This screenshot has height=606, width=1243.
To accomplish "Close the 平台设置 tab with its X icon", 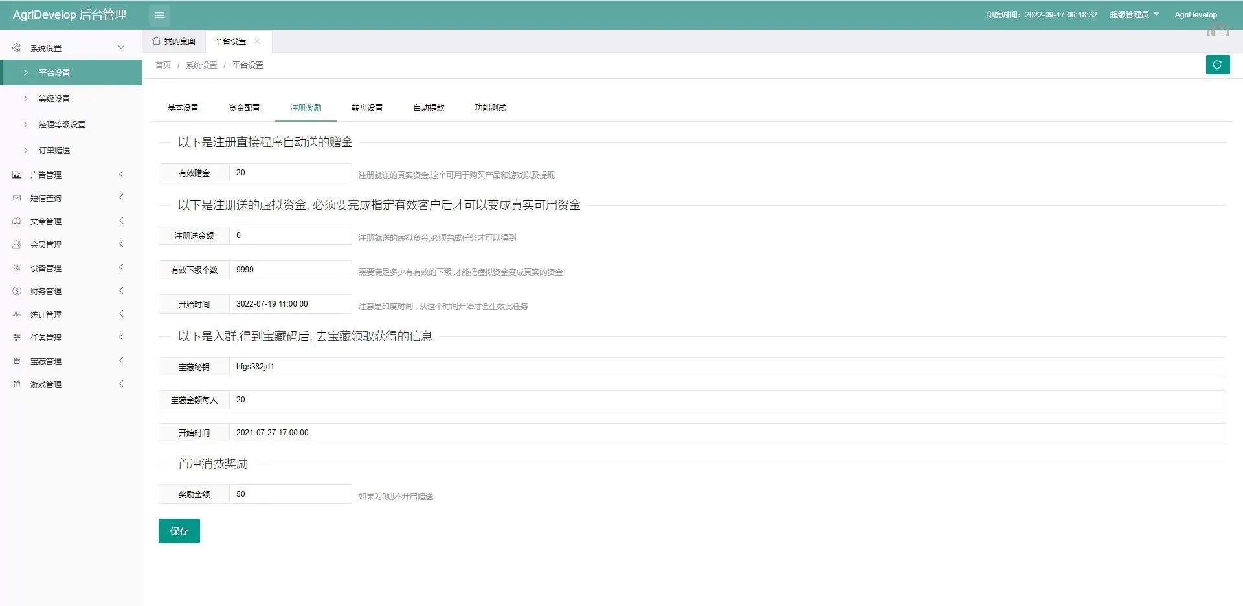I will coord(257,41).
